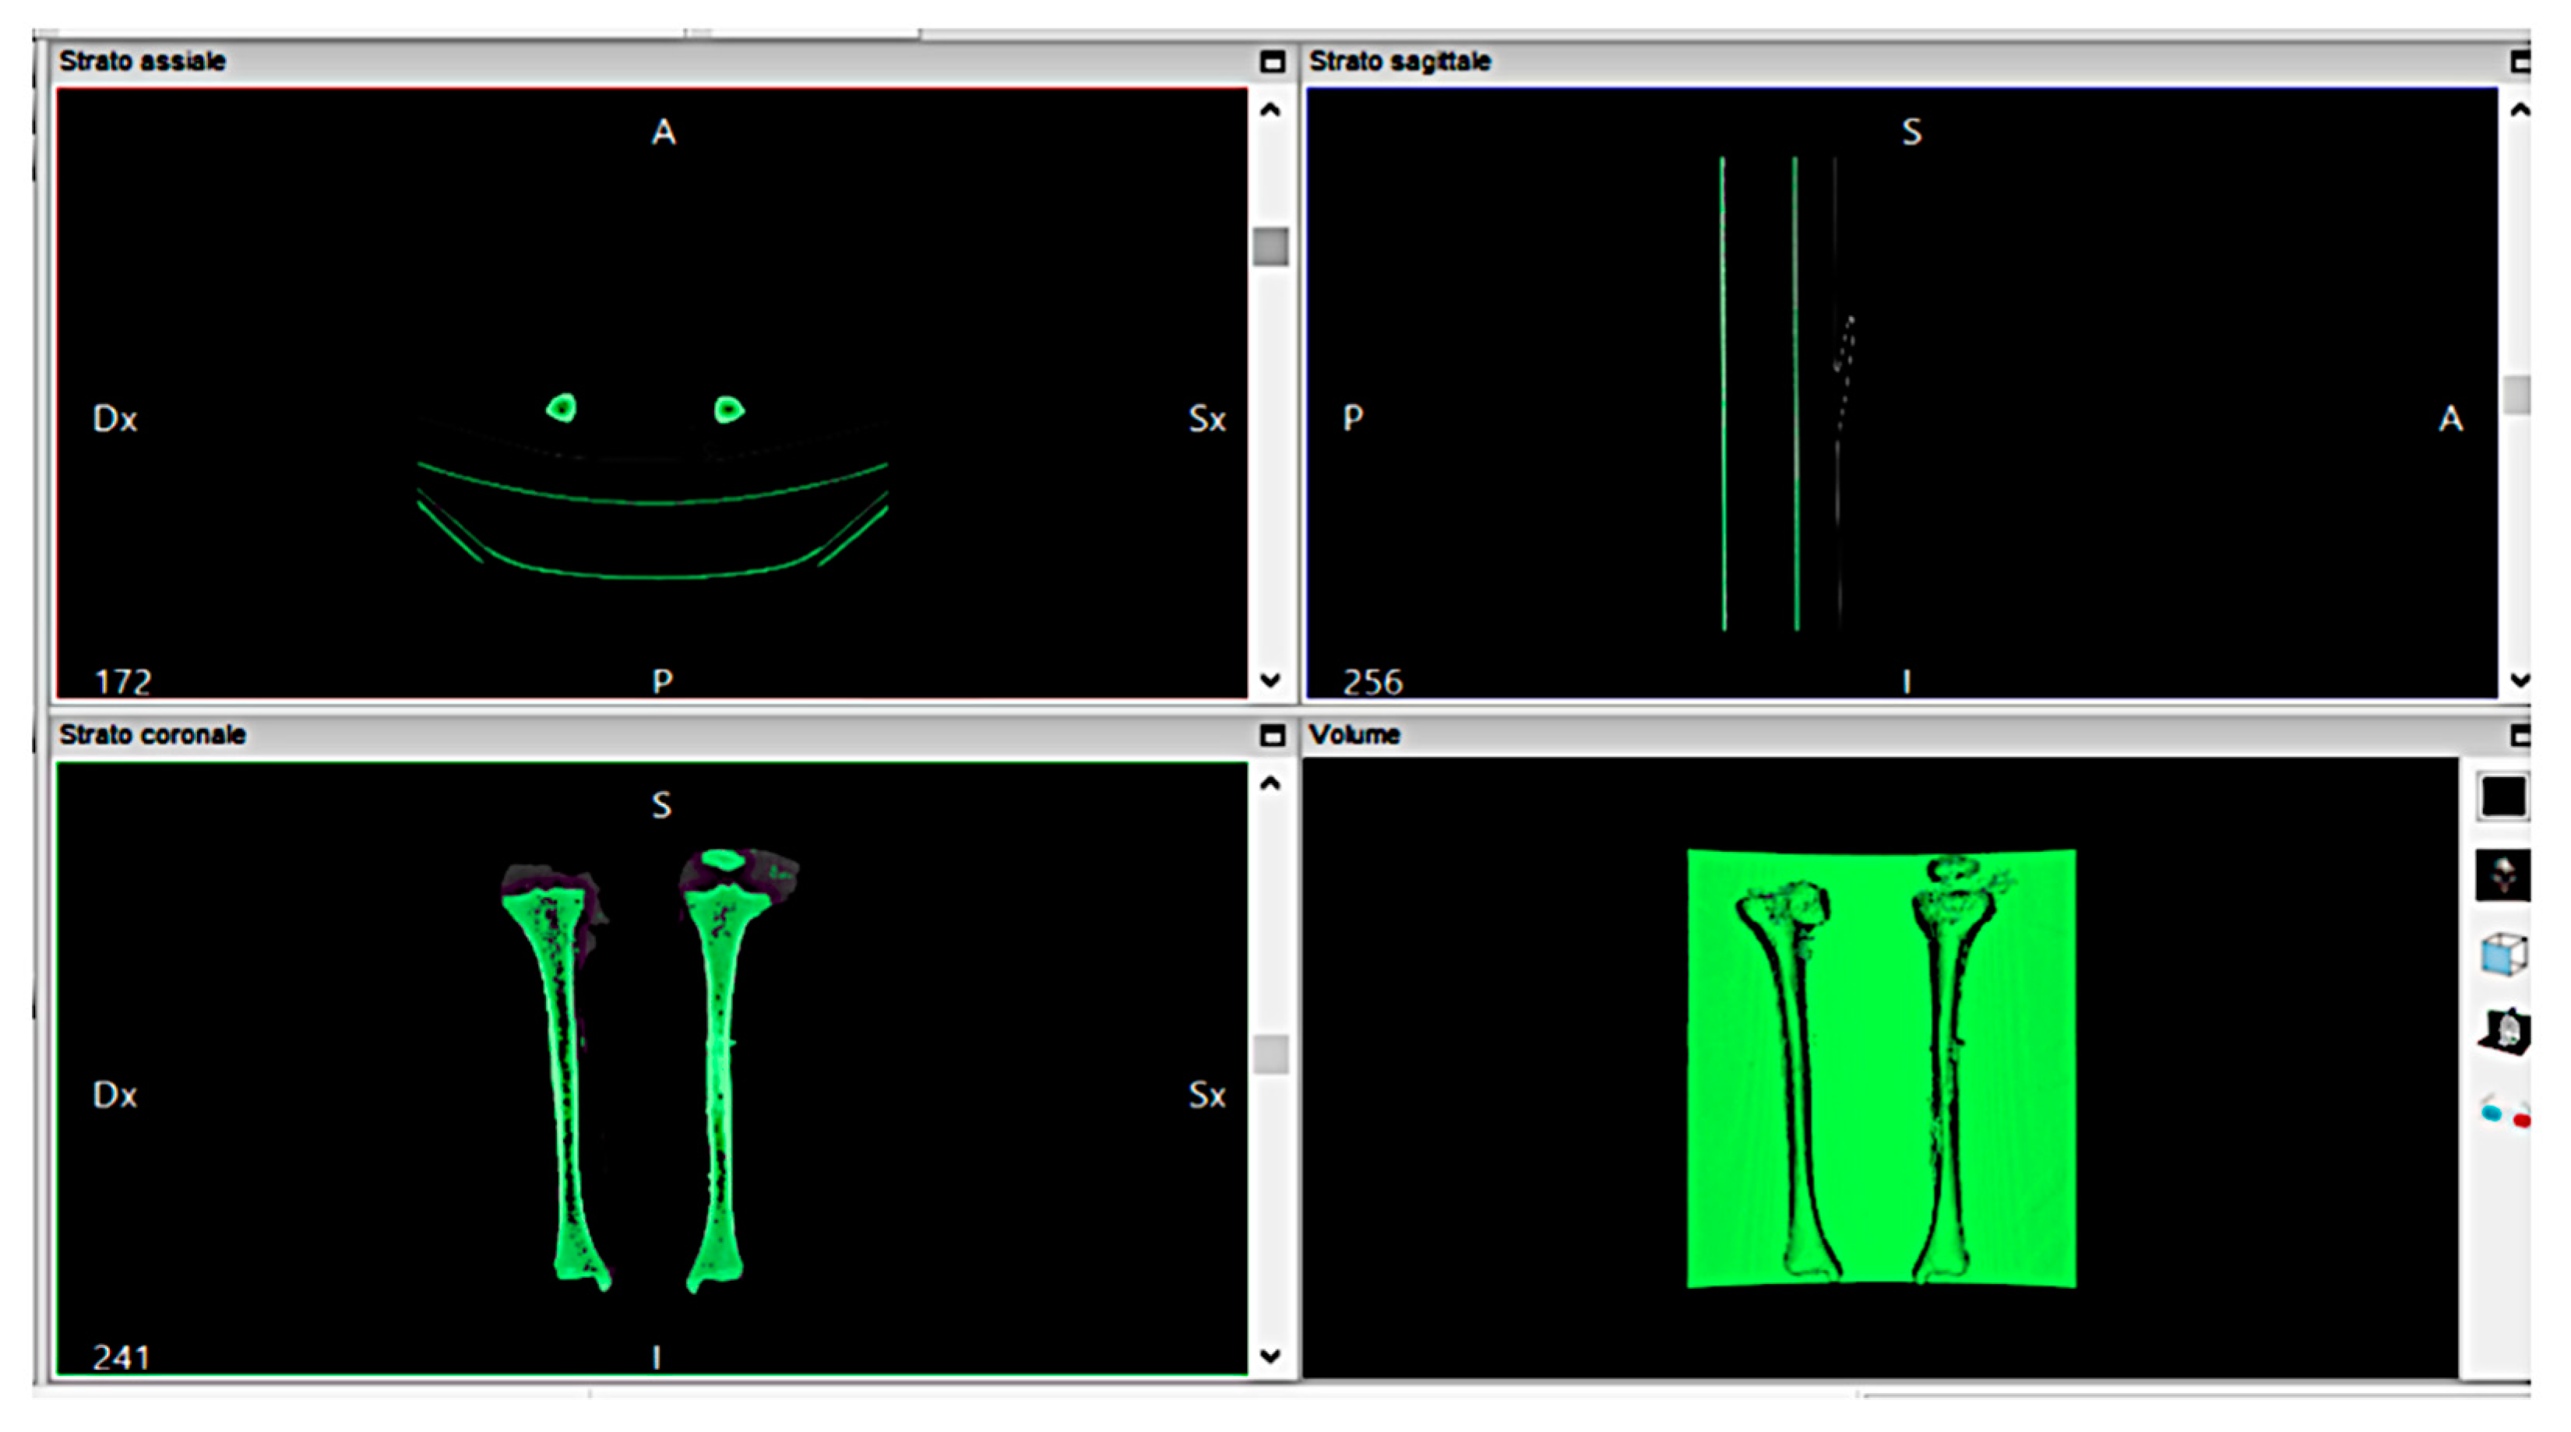The width and height of the screenshot is (2571, 1432).
Task: Maximize the Strato sagittale panel
Action: tap(2521, 62)
